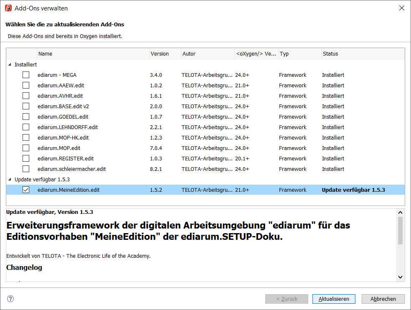
Task: Select the ediarum.MOP.edit row name
Action: point(59,148)
